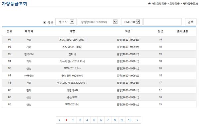
Task: Open page 10 of results
Action: point(130,120)
